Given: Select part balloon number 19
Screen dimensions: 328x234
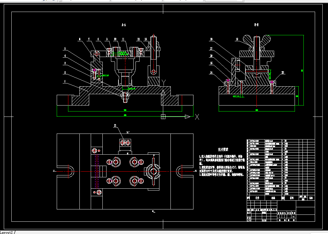Looking at the screenshot, I should (x=237, y=39).
